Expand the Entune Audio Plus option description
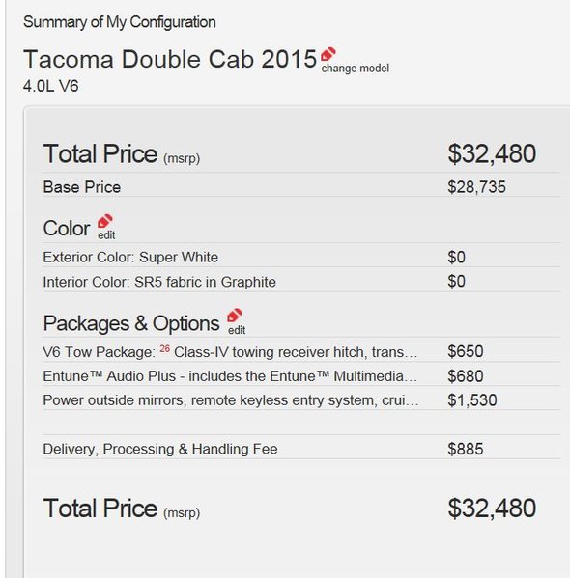This screenshot has height=578, width=570. [x=230, y=376]
